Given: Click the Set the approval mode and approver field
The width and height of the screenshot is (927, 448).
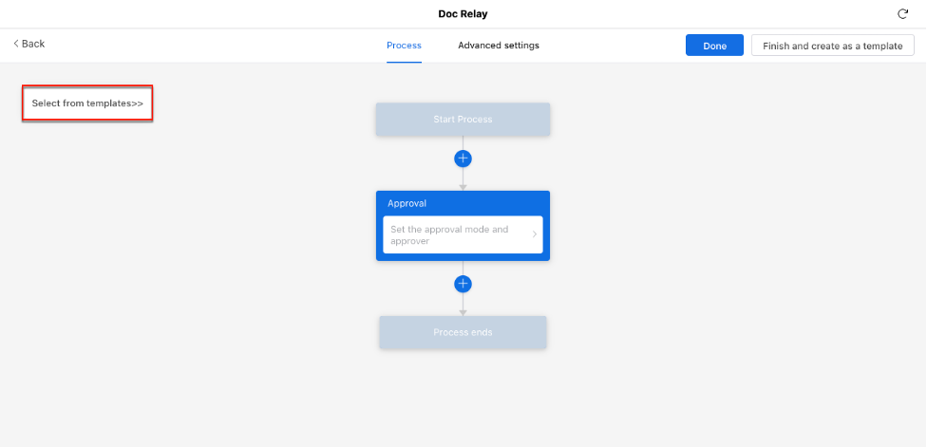Looking at the screenshot, I should coord(456,234).
